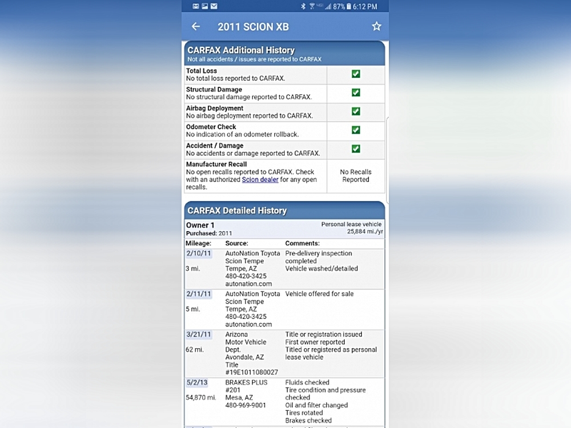This screenshot has height=428, width=571.
Task: Tap the "25,884 mi./yr" value
Action: coord(365,232)
